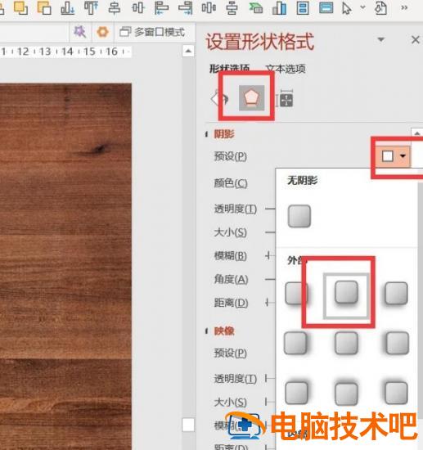Close the 设置形状格式 pane
423x450 pixels.
(416, 39)
